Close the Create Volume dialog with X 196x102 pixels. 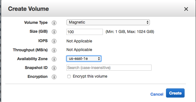pos(186,9)
